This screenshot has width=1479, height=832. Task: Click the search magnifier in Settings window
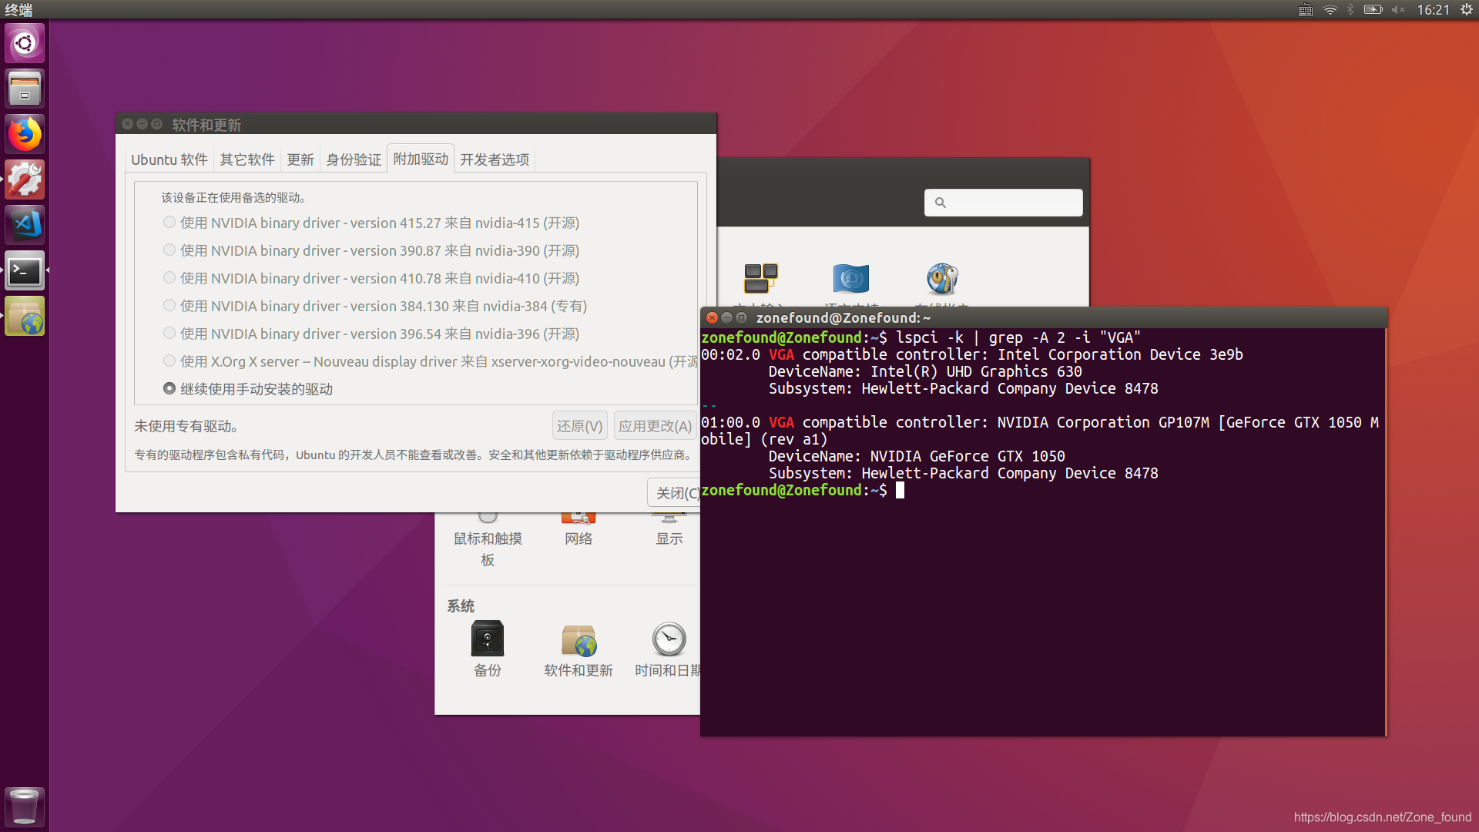click(941, 203)
